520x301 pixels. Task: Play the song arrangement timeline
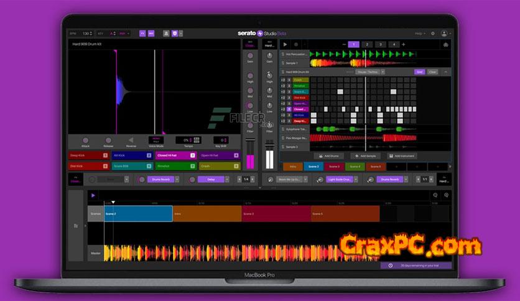coord(93,195)
